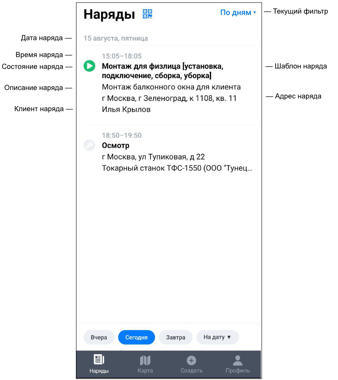This screenshot has width=338, height=380.
Task: Click the 15:05–18:05 time range
Action: coord(122,56)
